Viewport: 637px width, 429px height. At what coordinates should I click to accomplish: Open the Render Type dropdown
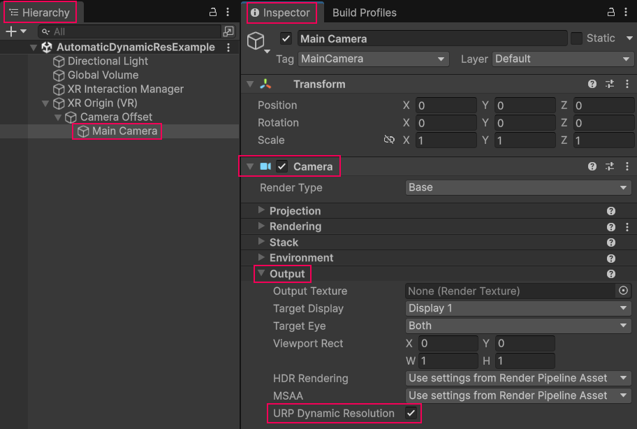pos(518,187)
